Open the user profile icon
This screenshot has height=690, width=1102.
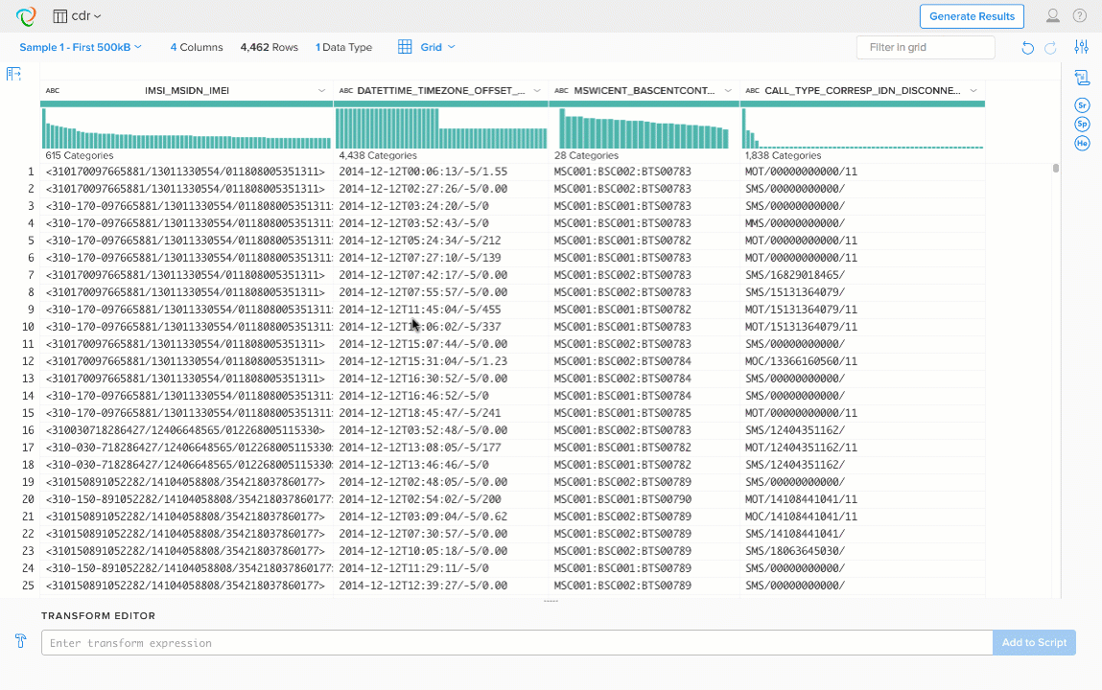pos(1053,16)
